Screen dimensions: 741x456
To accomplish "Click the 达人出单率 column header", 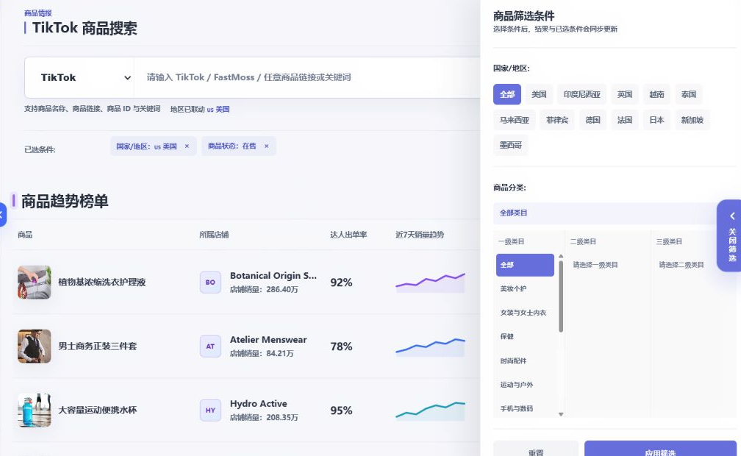I will click(348, 235).
